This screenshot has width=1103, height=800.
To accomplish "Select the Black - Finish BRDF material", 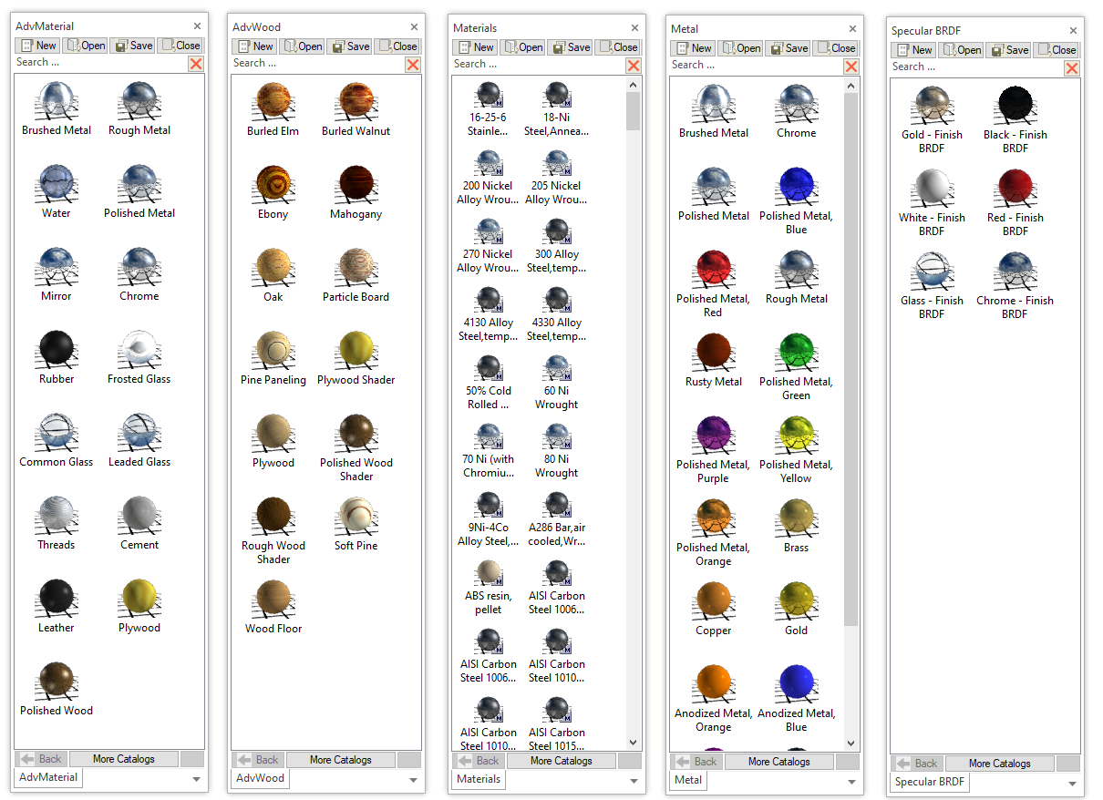I will pyautogui.click(x=1015, y=119).
